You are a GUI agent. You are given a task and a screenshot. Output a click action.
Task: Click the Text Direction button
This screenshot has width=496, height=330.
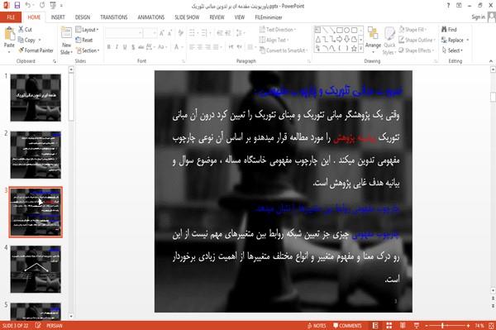pyautogui.click(x=278, y=30)
